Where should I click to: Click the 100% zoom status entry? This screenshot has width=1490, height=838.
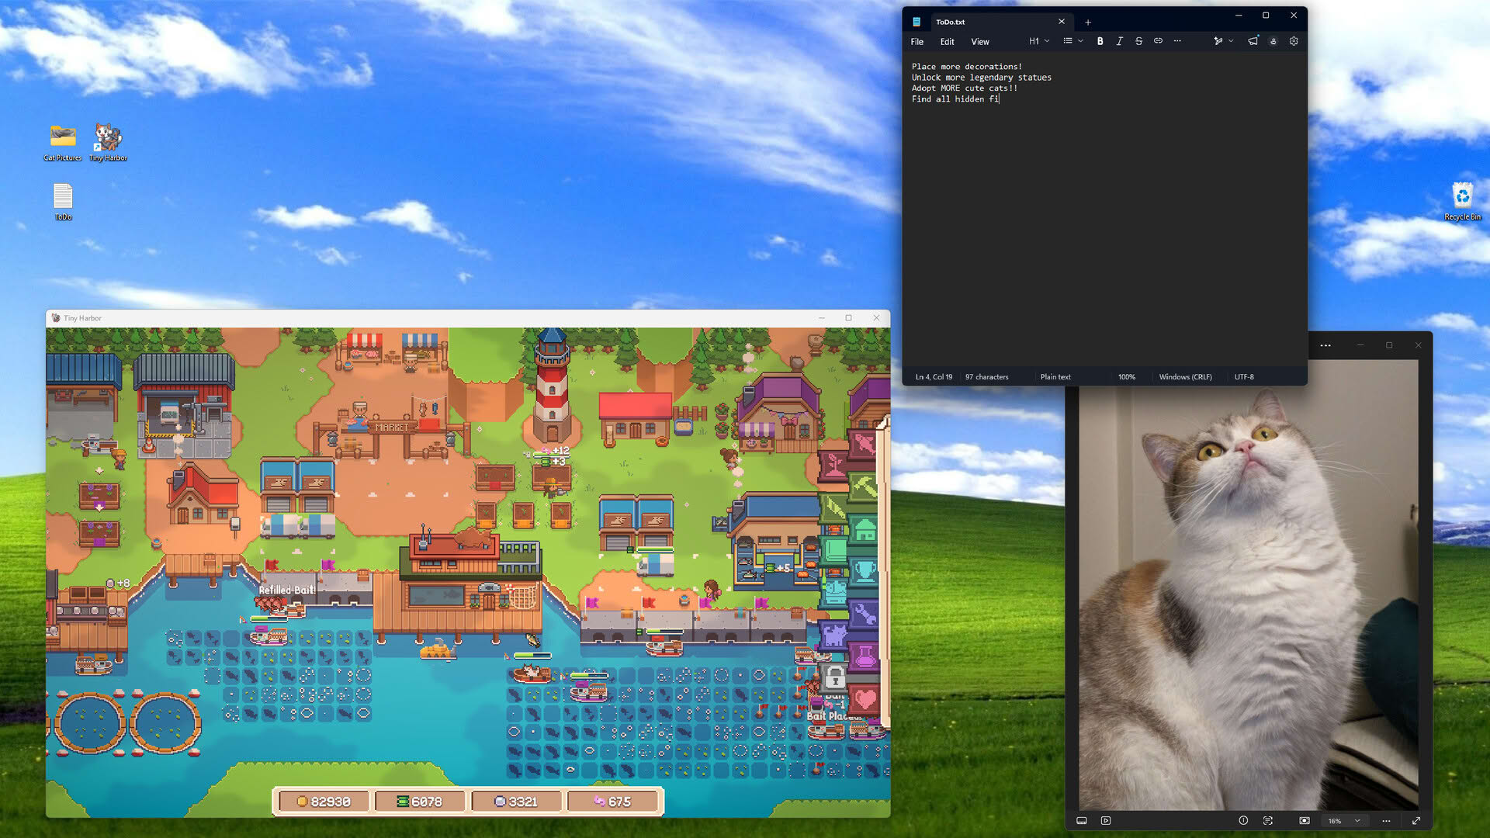click(x=1127, y=377)
